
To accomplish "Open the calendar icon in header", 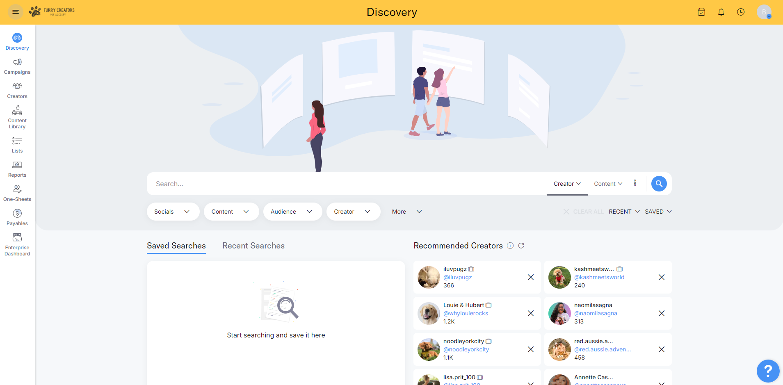I will point(701,12).
